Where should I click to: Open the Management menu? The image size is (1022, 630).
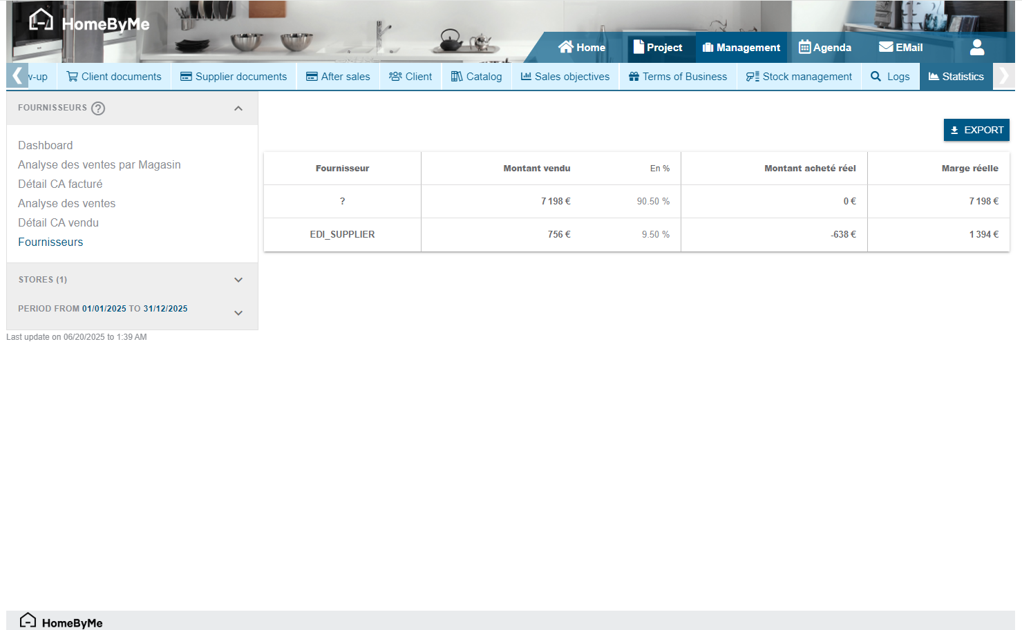tap(741, 48)
